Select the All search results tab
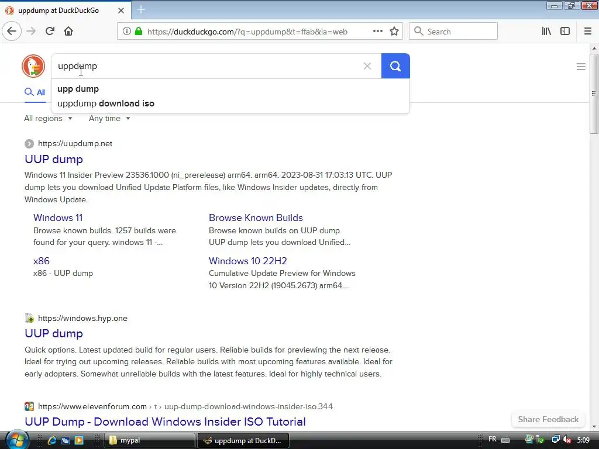599x449 pixels. 35,92
